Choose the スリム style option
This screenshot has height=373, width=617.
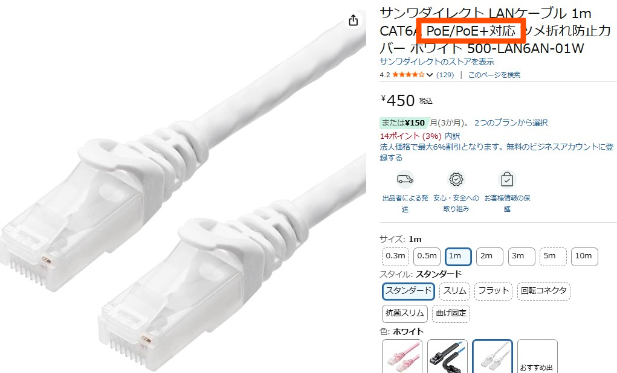[x=454, y=292]
